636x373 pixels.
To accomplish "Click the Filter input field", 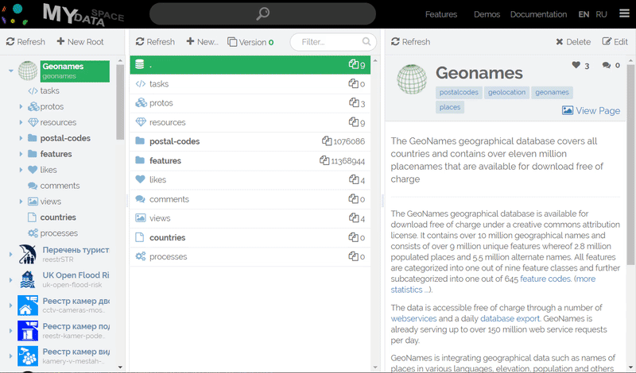I will click(x=333, y=41).
